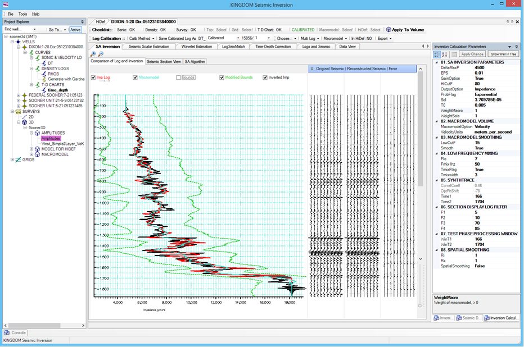Uncheck the Inverted Imp checkbox

click(x=265, y=77)
